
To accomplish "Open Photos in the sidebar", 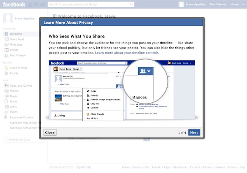I will pyautogui.click(x=14, y=91).
